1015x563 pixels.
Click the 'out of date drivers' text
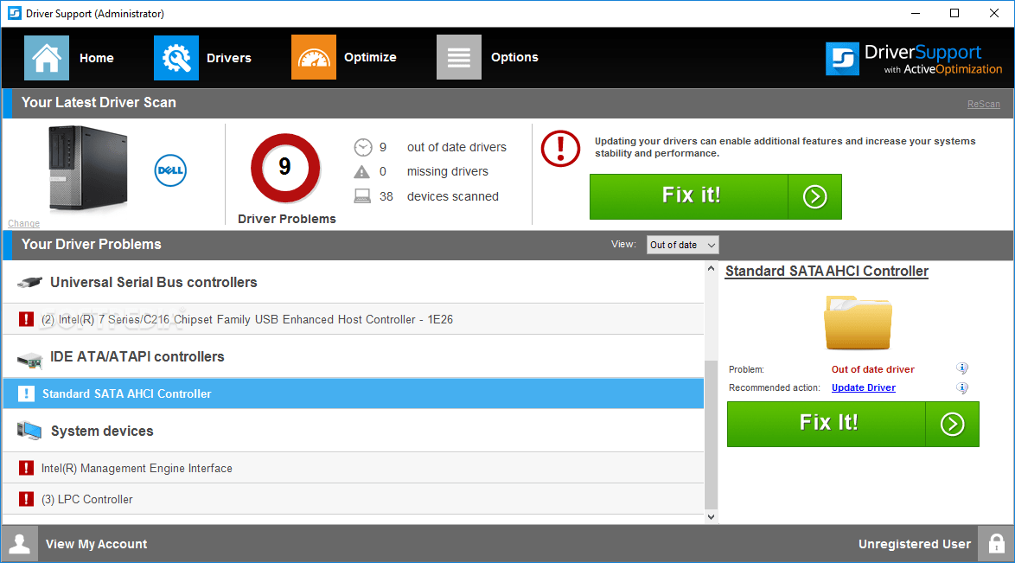tap(456, 148)
